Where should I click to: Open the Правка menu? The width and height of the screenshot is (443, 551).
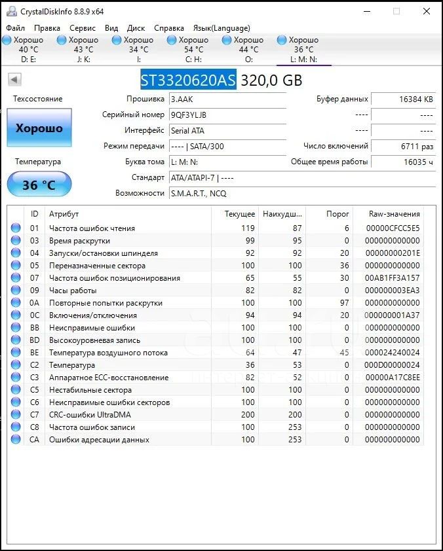[47, 28]
